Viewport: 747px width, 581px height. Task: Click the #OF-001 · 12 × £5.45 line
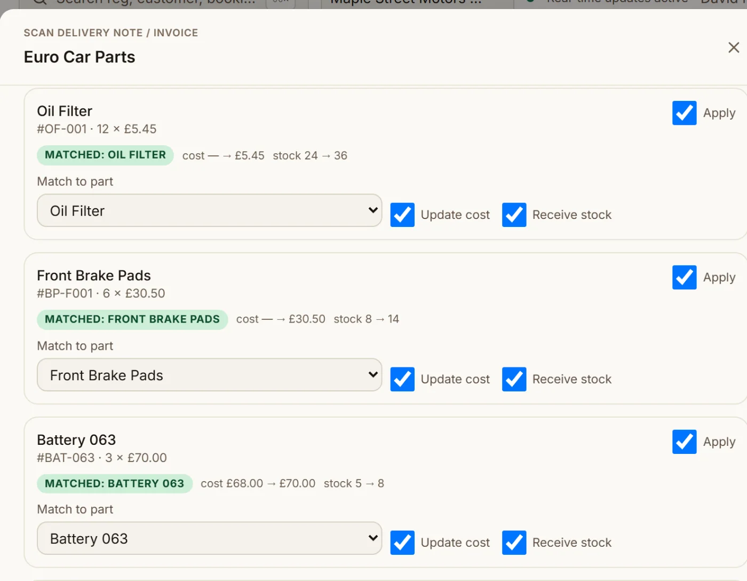[x=97, y=129]
